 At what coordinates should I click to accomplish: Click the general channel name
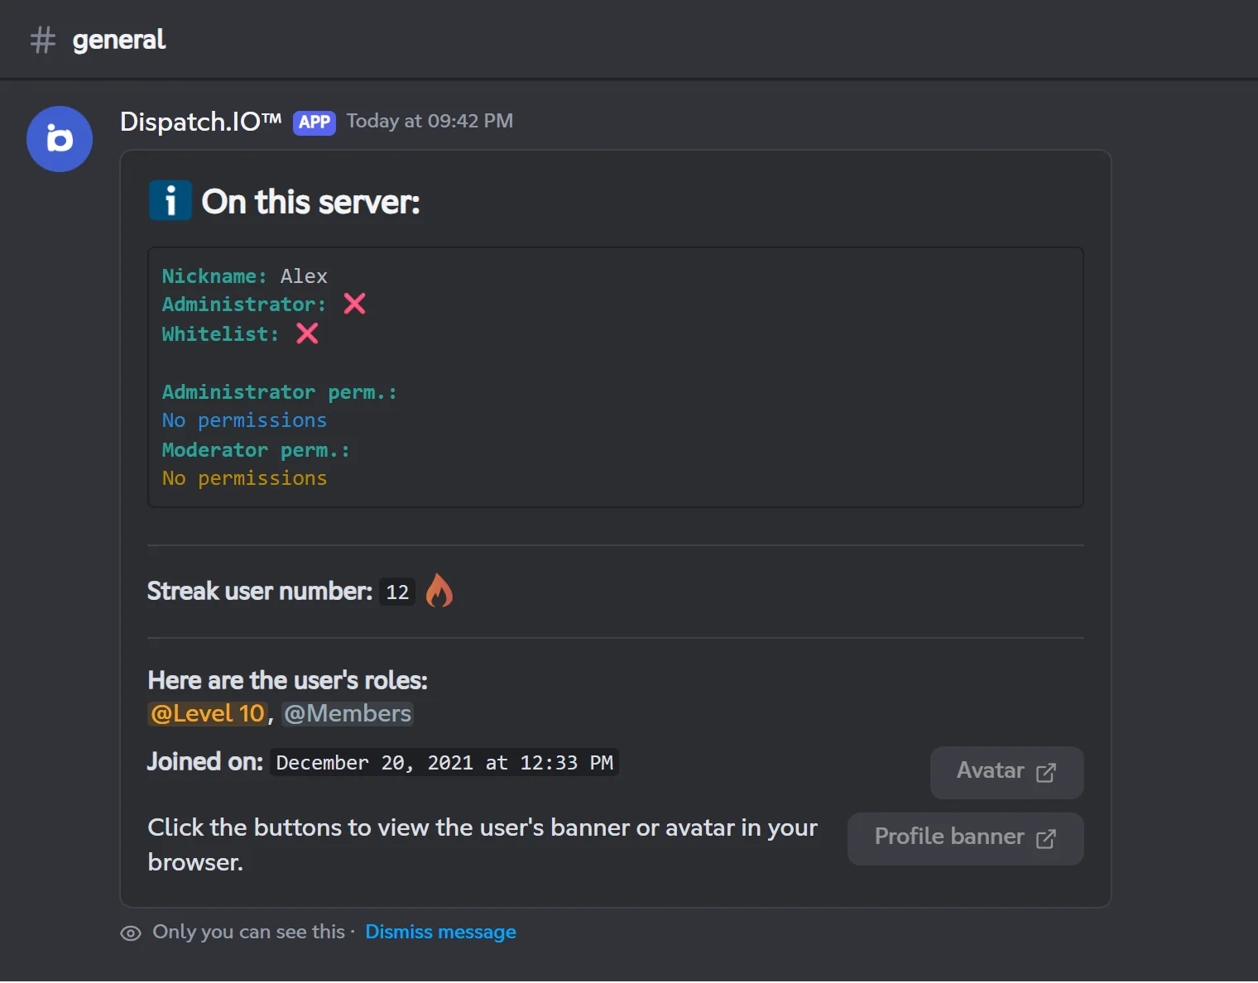click(x=119, y=40)
